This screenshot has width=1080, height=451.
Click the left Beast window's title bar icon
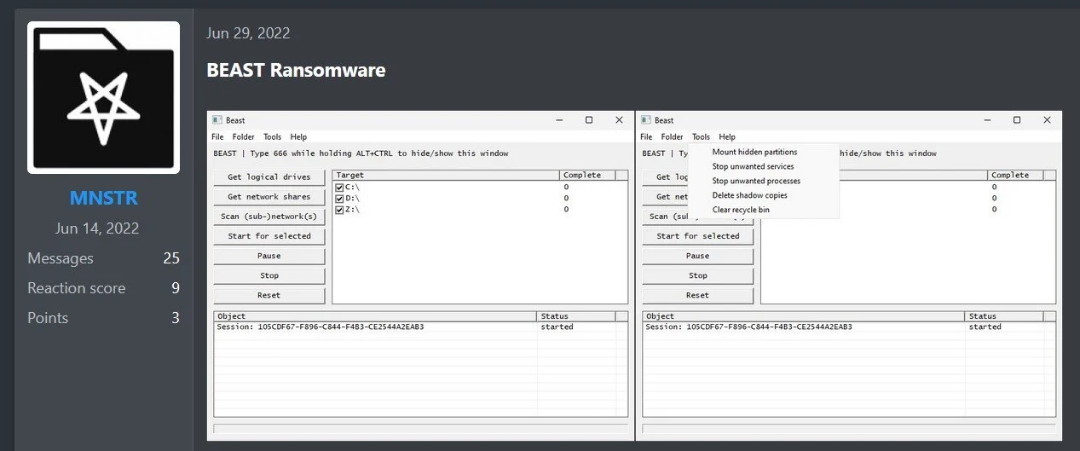pos(217,120)
